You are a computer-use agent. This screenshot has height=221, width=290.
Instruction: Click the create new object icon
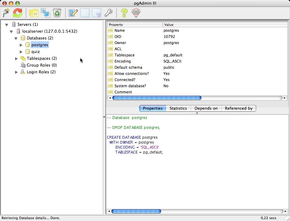[x=46, y=13]
